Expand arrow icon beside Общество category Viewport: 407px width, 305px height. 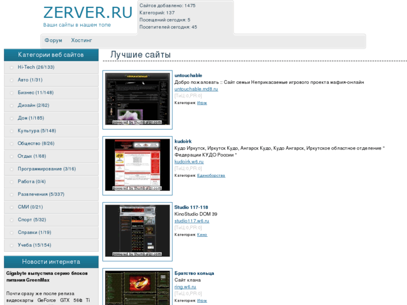11,144
